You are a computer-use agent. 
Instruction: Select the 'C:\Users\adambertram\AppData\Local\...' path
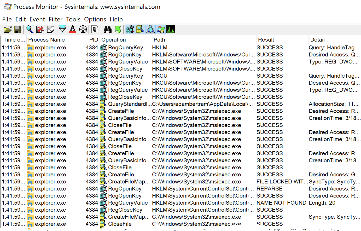coord(202,104)
